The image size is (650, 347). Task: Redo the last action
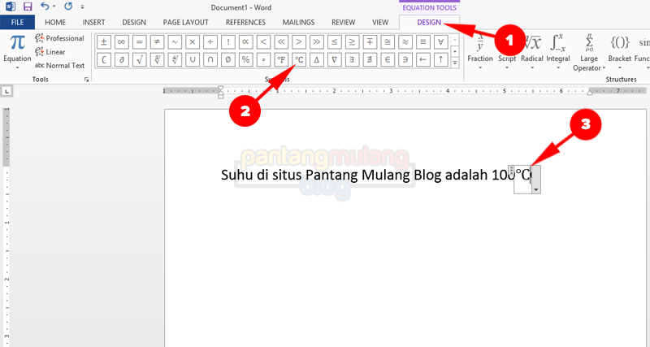(x=68, y=7)
